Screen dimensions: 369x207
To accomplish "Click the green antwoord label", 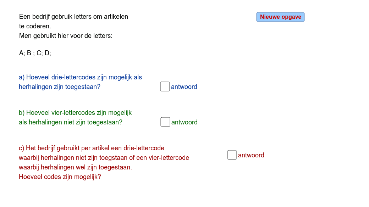I will click(x=184, y=122).
